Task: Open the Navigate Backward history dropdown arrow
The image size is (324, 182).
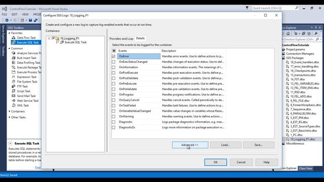Action: pos(11,20)
